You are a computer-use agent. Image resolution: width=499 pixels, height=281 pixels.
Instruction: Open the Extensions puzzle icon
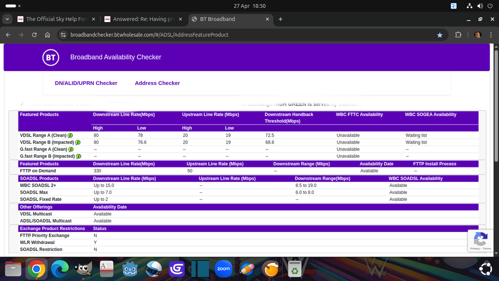tap(458, 34)
